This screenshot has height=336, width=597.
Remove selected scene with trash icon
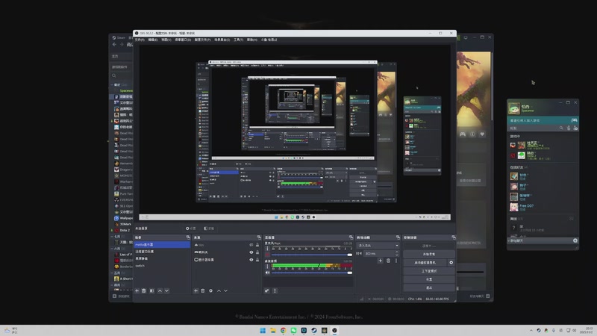(x=143, y=290)
